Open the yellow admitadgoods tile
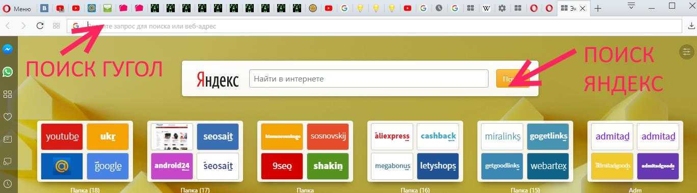 pos(612,166)
